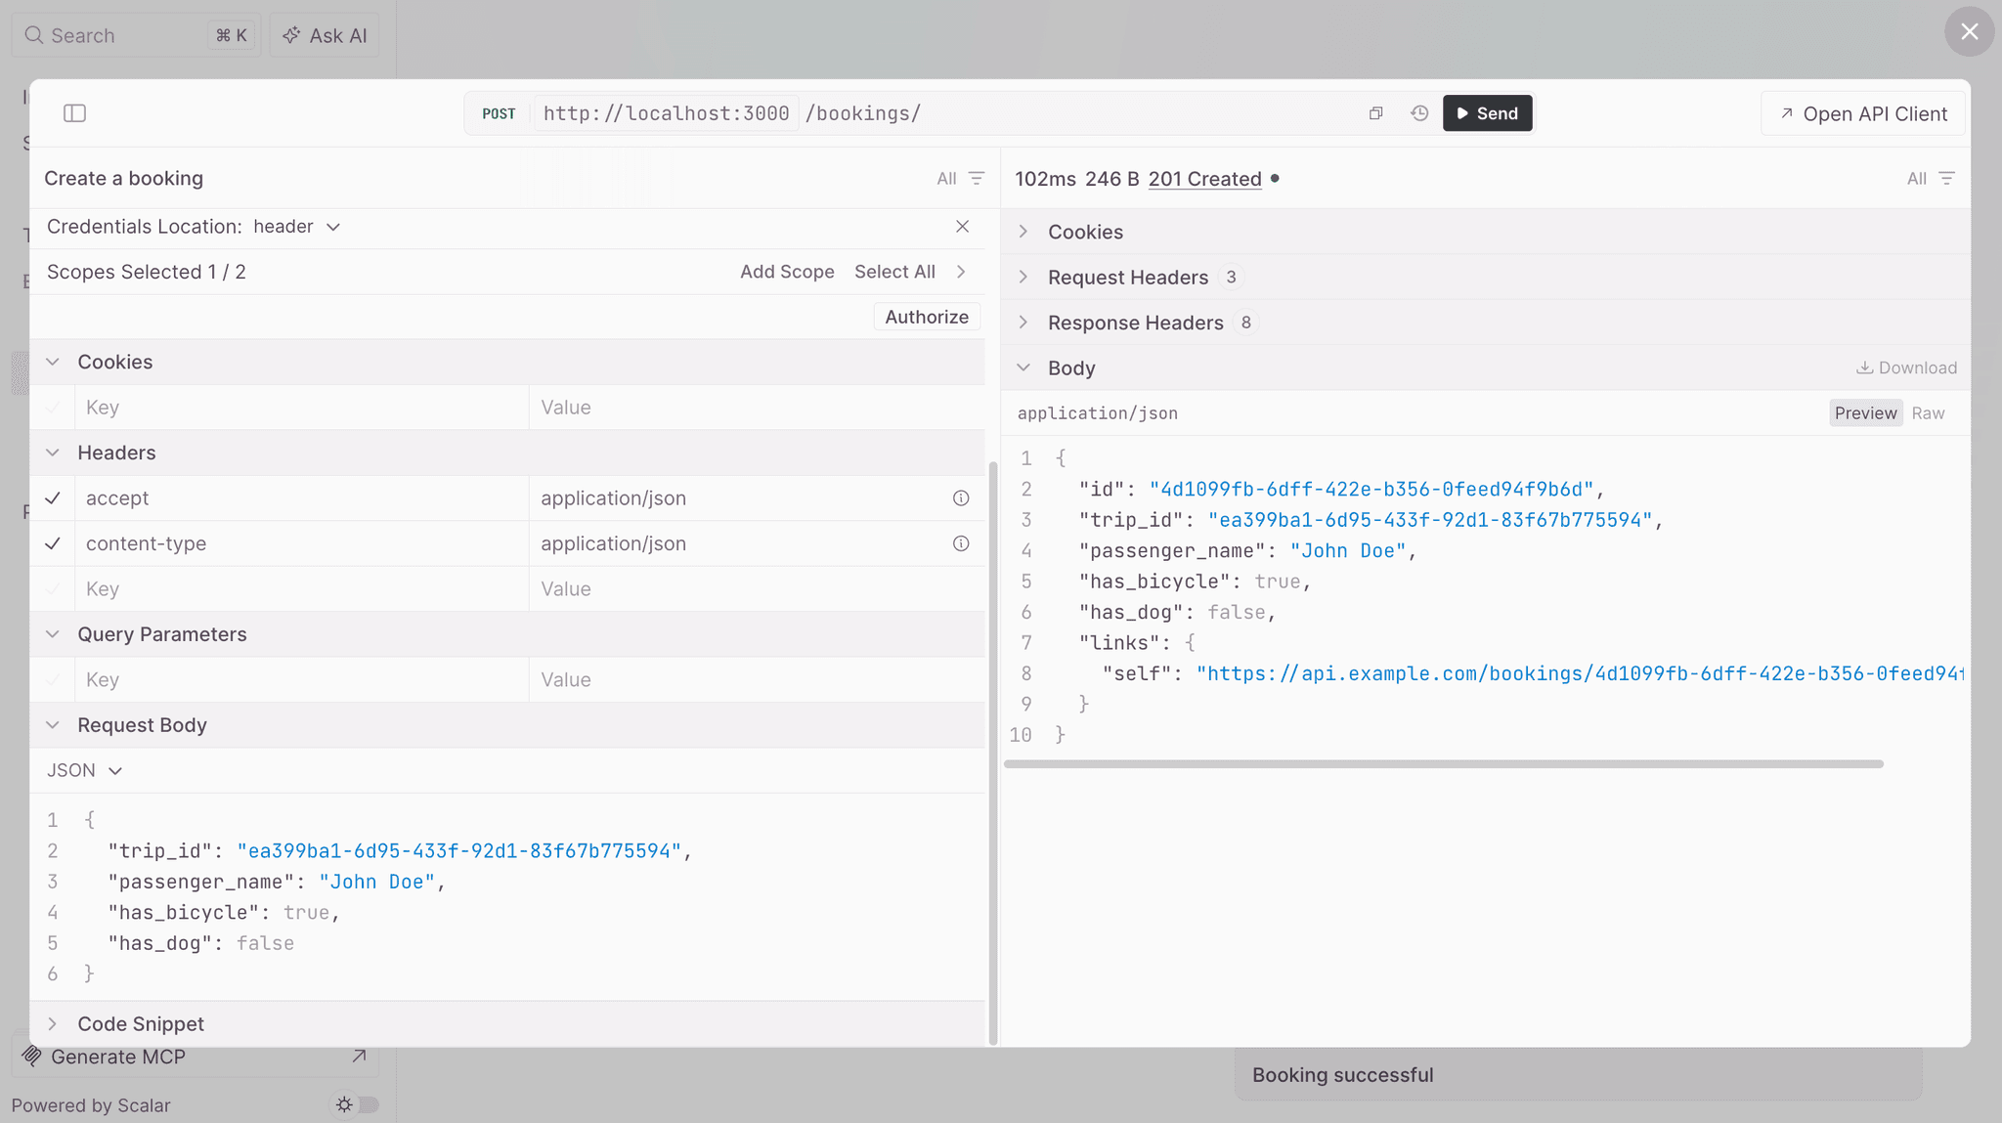Collapse the Query Parameters section

[x=53, y=634]
